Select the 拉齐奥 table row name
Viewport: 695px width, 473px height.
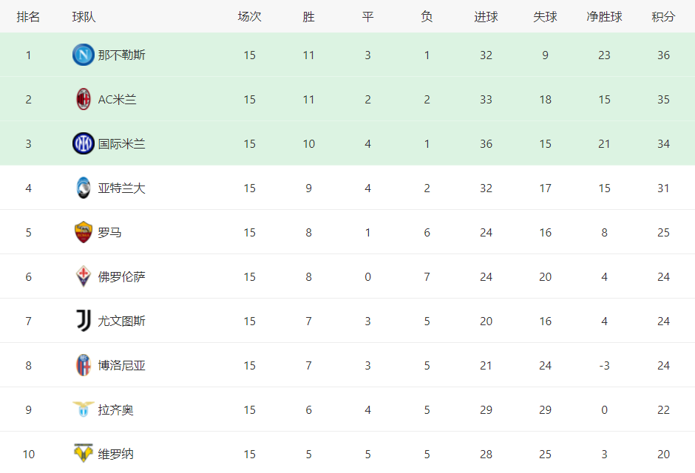(x=115, y=409)
